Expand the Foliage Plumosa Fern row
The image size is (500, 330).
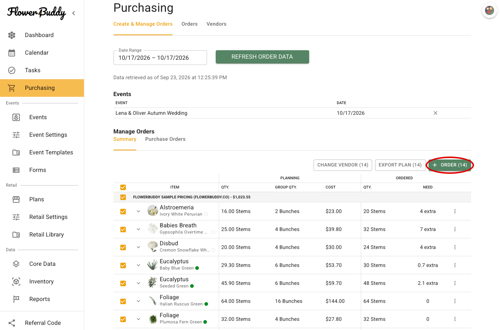[x=138, y=319]
